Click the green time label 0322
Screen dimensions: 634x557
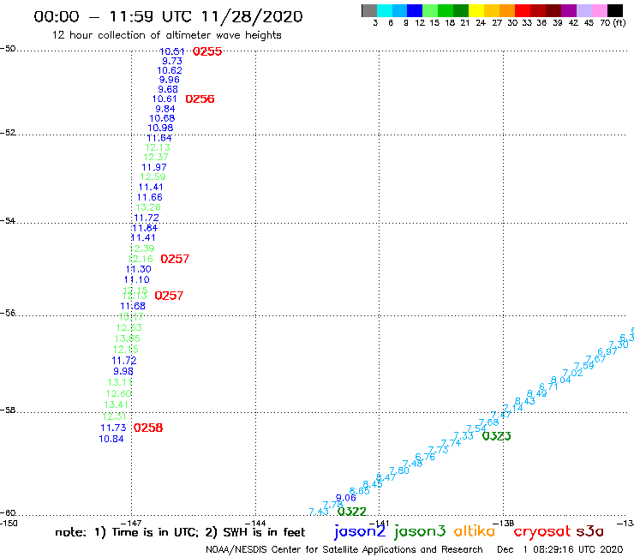click(x=352, y=512)
